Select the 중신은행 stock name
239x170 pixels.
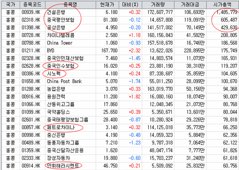coord(56,135)
